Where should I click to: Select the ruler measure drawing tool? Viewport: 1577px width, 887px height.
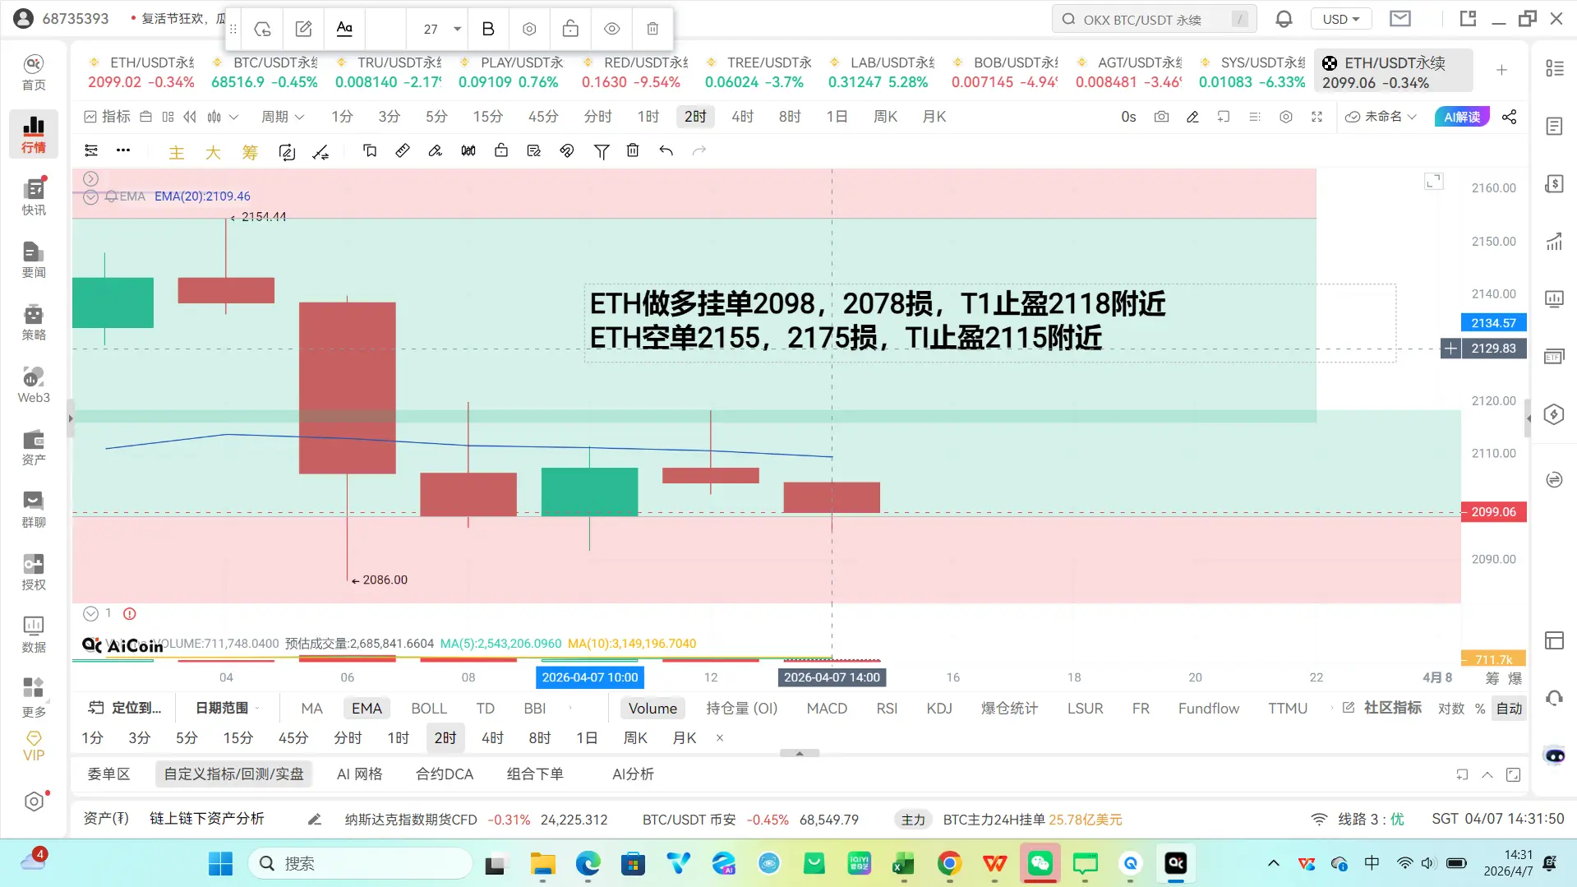point(403,150)
